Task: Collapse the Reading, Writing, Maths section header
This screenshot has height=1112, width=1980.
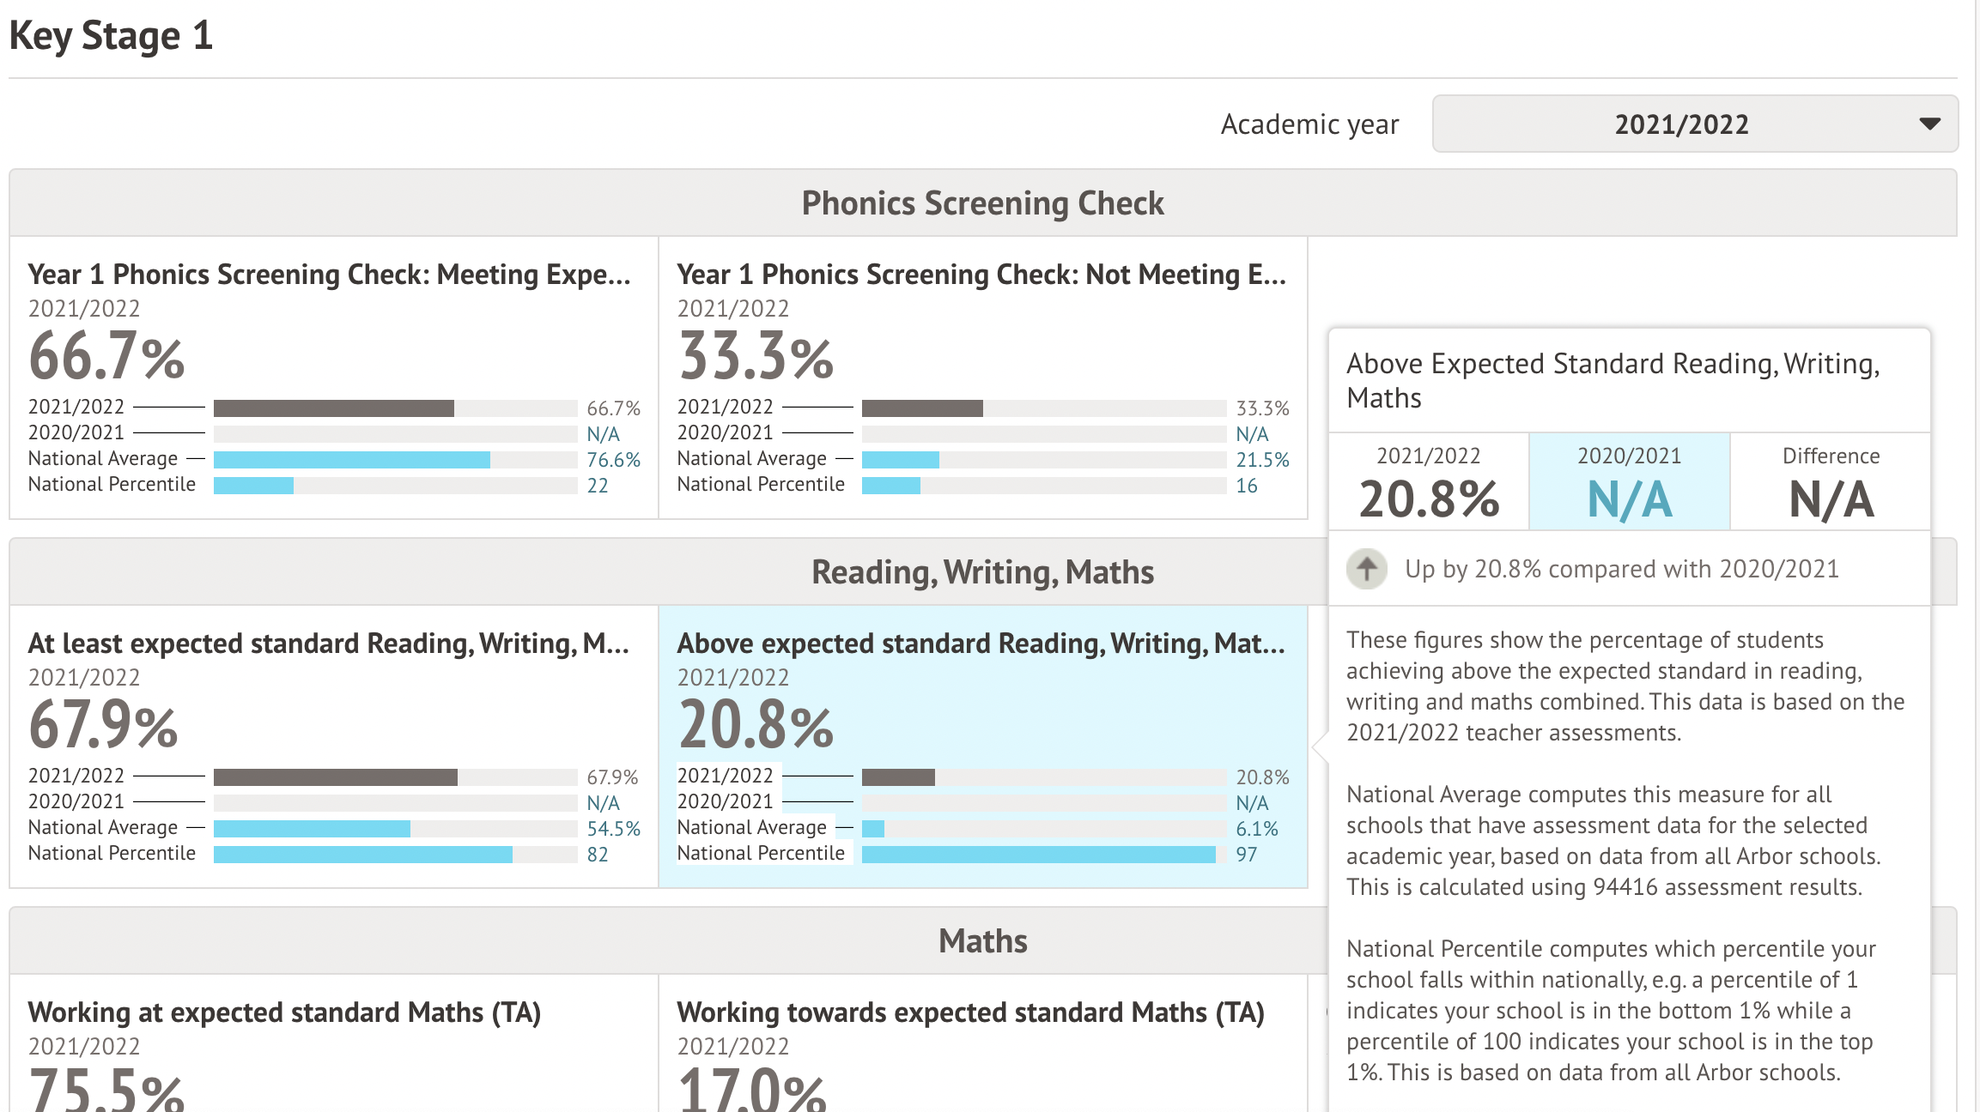Action: point(982,572)
